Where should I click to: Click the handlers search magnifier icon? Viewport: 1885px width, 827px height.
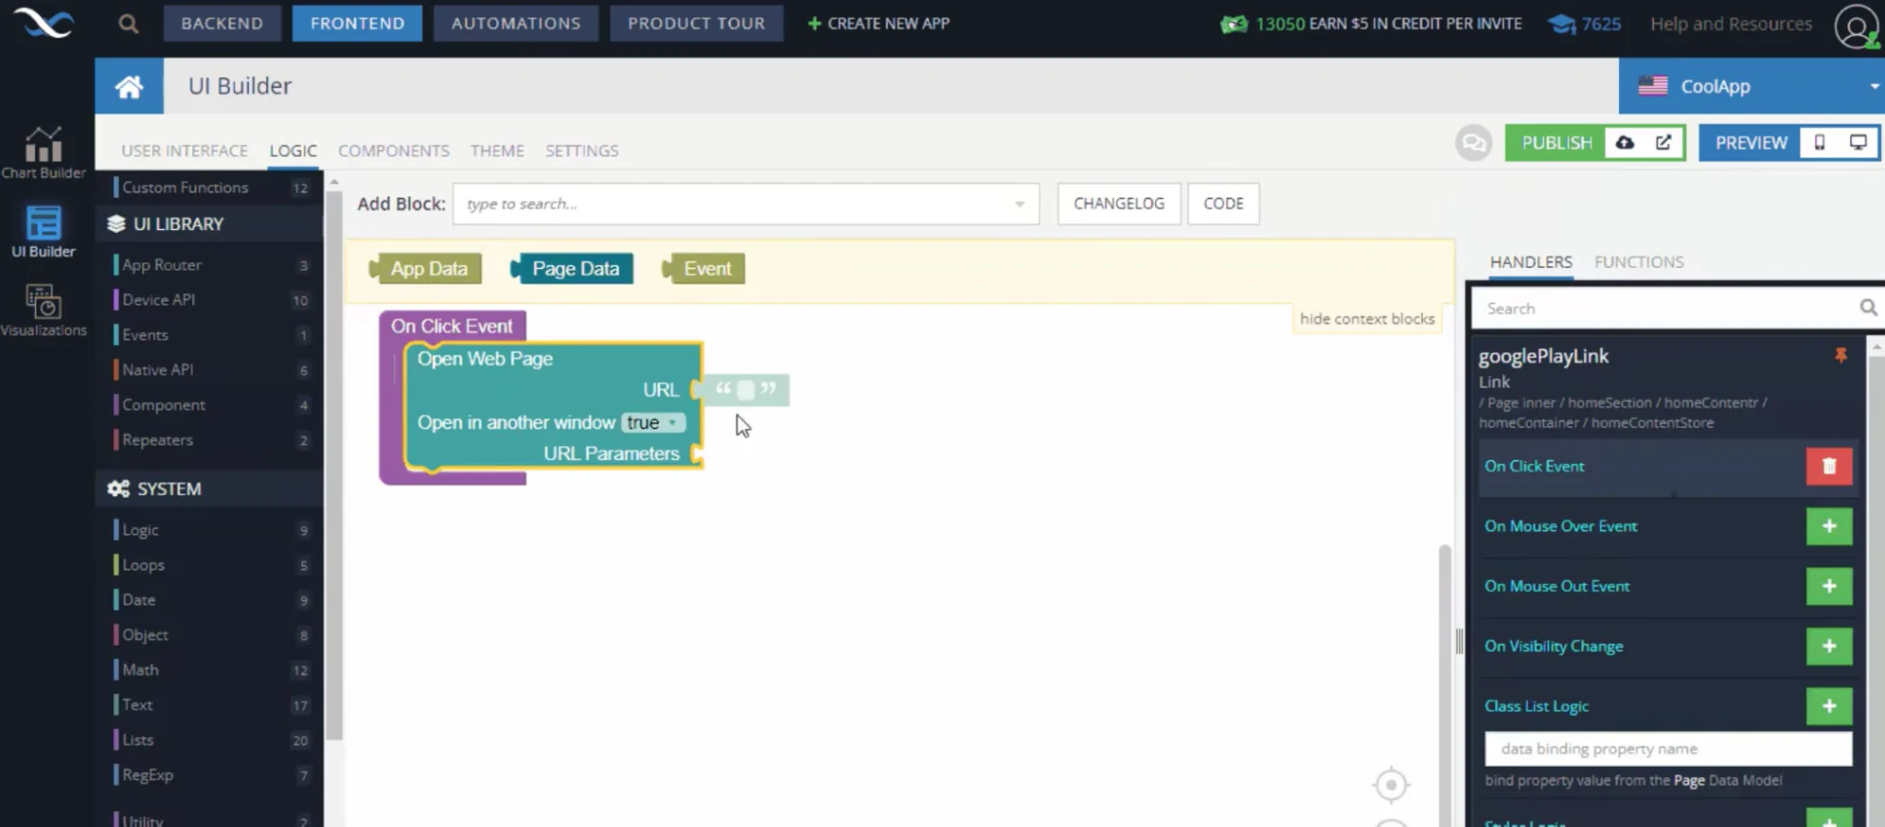1868,307
